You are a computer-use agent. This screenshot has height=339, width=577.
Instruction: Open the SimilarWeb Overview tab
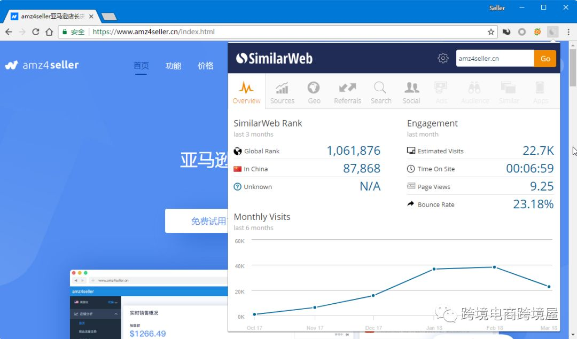point(246,92)
